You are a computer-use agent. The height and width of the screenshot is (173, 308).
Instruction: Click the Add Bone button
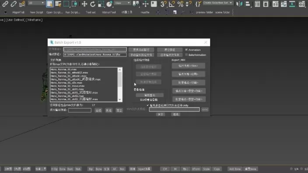235,169
